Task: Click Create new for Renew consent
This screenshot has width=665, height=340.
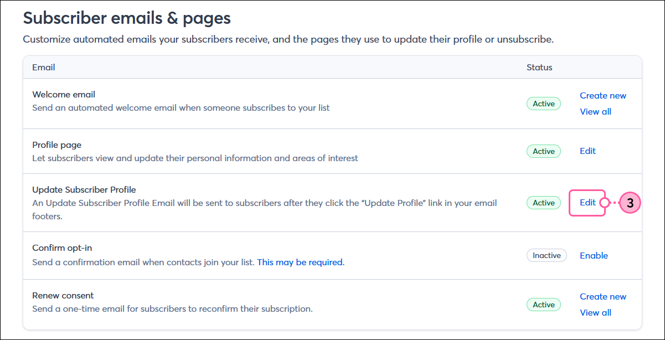Action: tap(602, 296)
